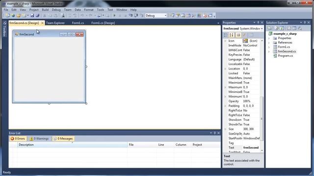Open the File menu
This screenshot has width=314, height=176.
tap(6, 10)
